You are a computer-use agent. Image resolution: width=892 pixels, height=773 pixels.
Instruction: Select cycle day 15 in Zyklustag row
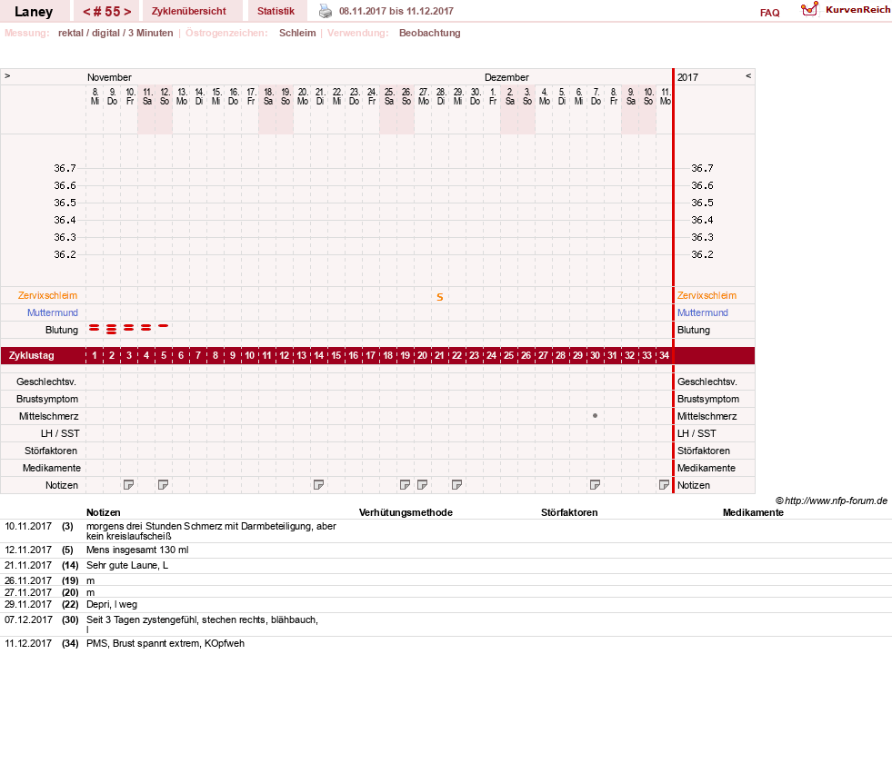pyautogui.click(x=336, y=355)
